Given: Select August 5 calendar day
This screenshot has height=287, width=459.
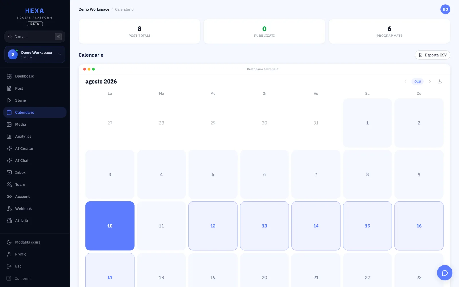Looking at the screenshot, I should 213,174.
